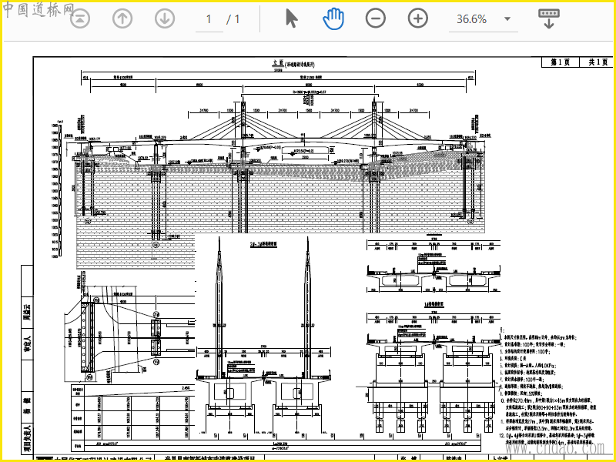Click the current page number field

pyautogui.click(x=209, y=18)
